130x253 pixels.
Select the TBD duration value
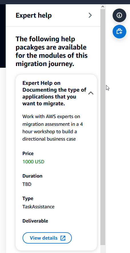pyautogui.click(x=27, y=184)
